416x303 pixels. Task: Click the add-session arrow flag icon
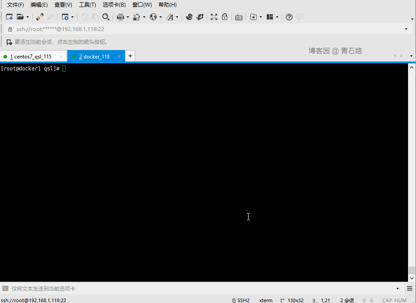coord(9,42)
